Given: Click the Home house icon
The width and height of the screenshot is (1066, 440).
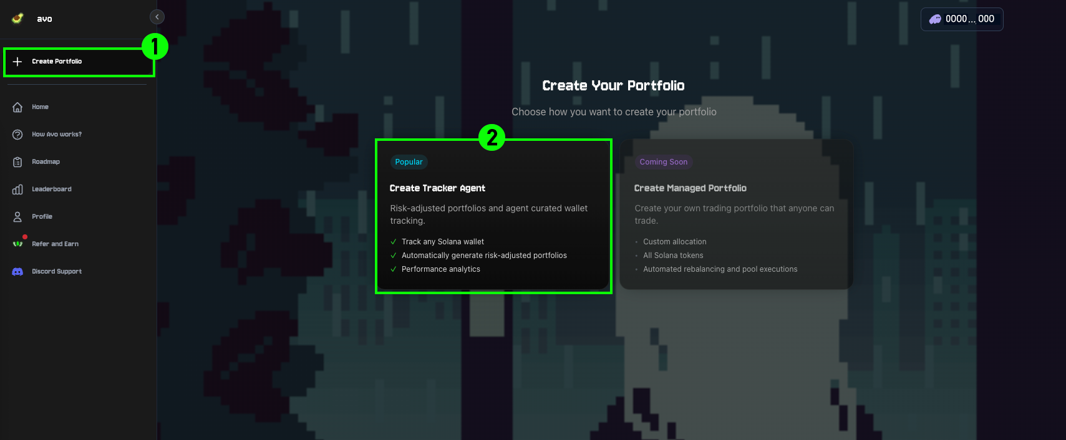Looking at the screenshot, I should click(x=17, y=107).
